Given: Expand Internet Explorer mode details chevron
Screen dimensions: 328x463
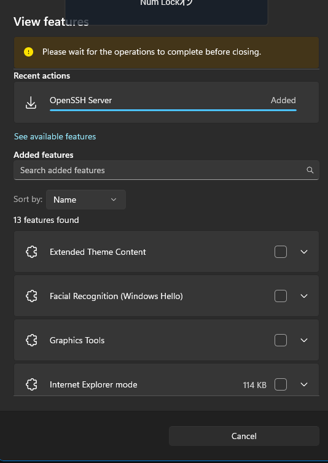Looking at the screenshot, I should 304,384.
